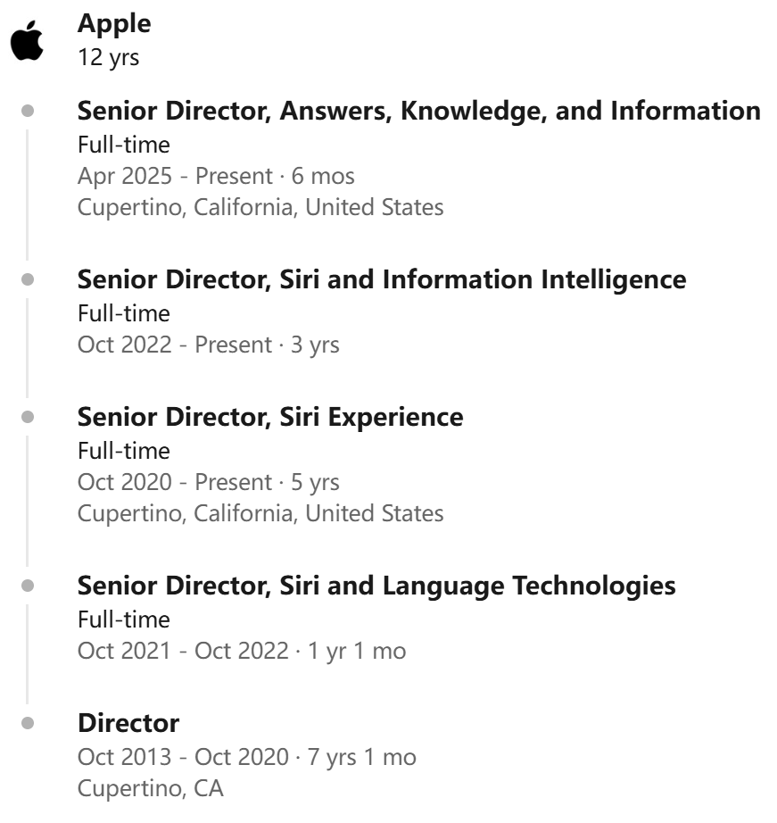
Task: Select the Answers, Knowledge, and Information role title
Action: coord(419,112)
